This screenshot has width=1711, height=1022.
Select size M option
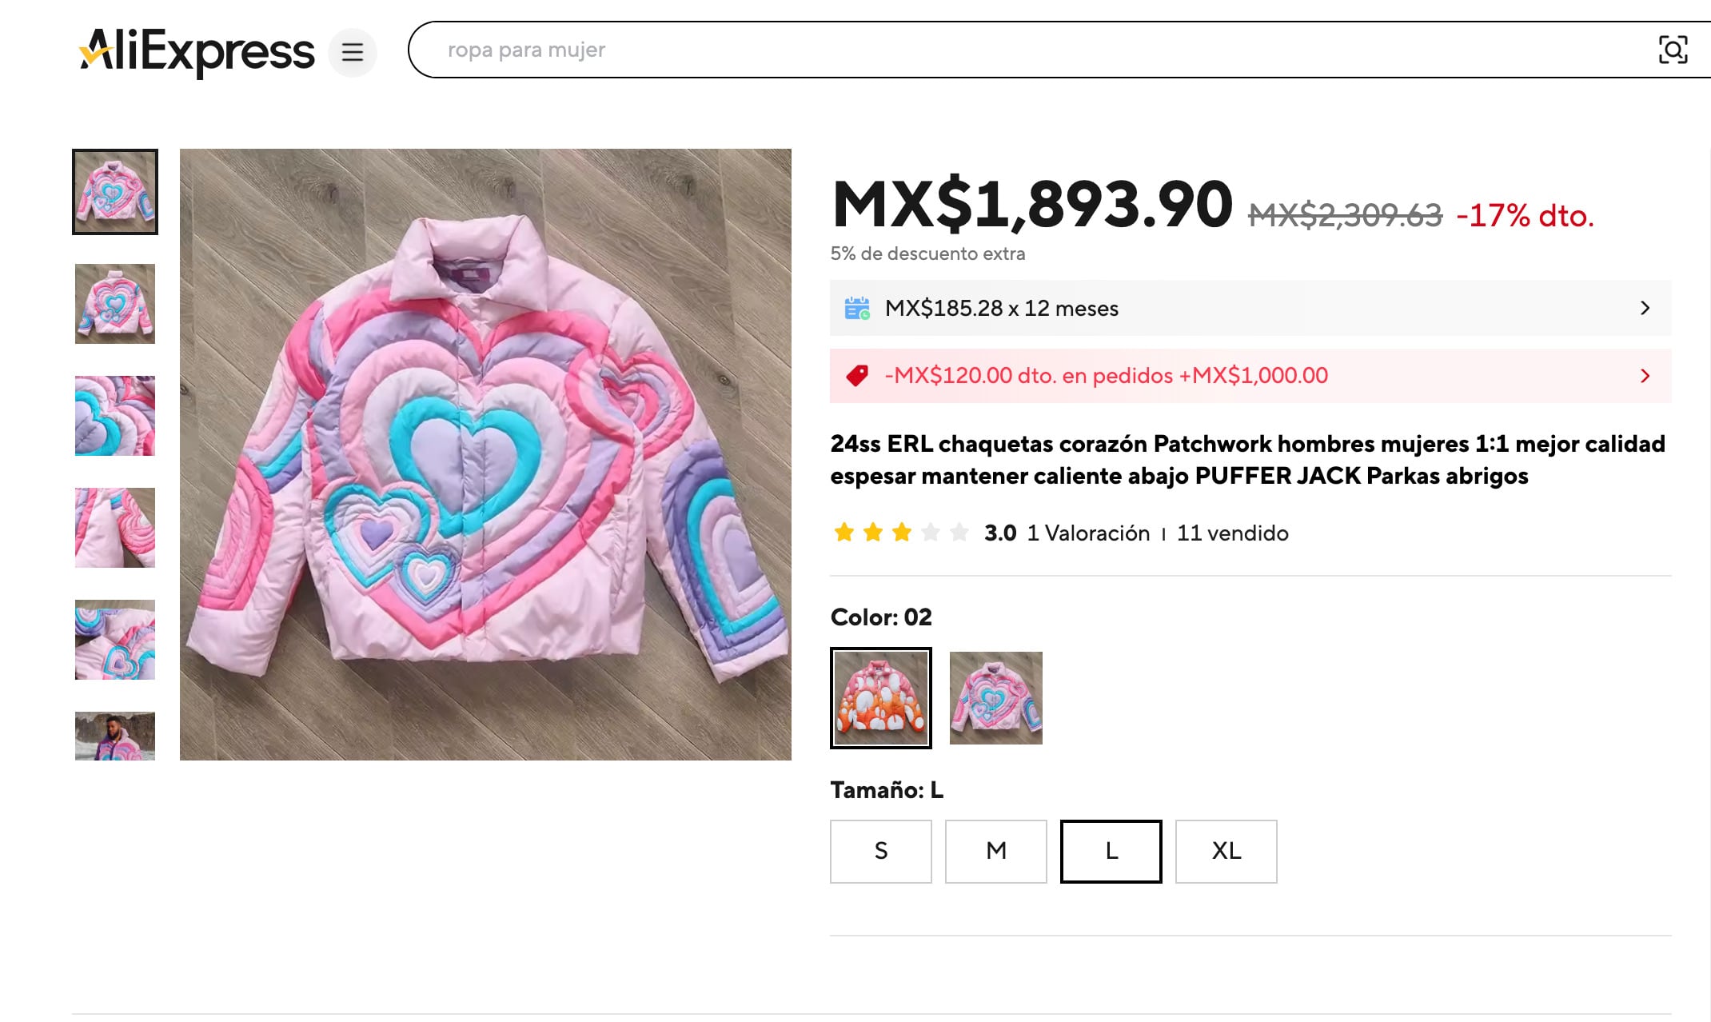[x=996, y=851]
